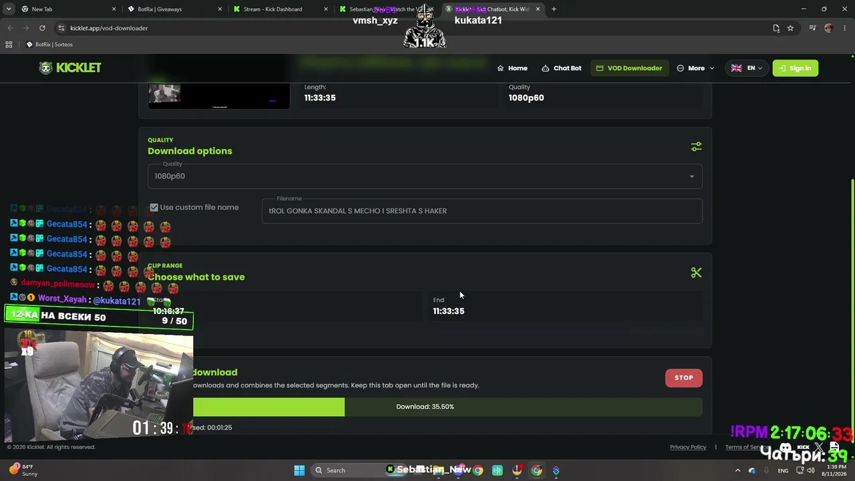855x481 pixels.
Task: Show hidden system tray icons chevron
Action: tap(737, 470)
